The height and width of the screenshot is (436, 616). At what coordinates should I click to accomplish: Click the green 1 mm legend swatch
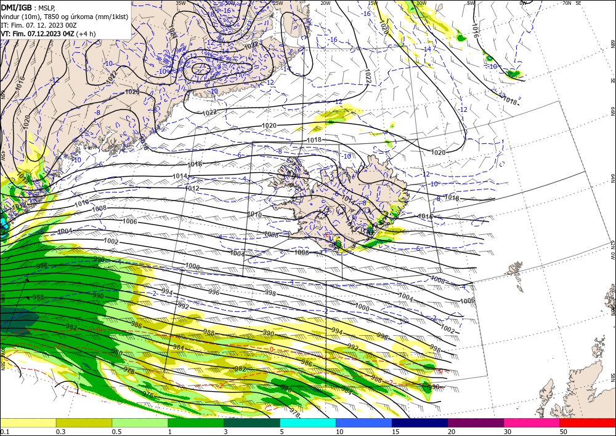(x=196, y=422)
